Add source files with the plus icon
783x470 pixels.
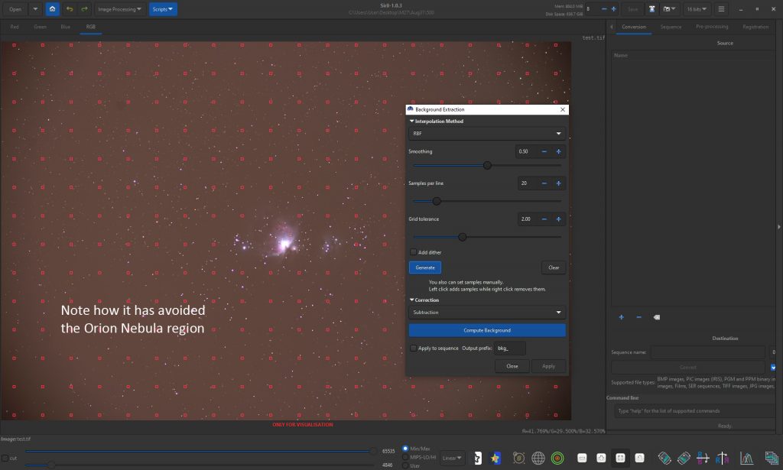[x=621, y=317]
